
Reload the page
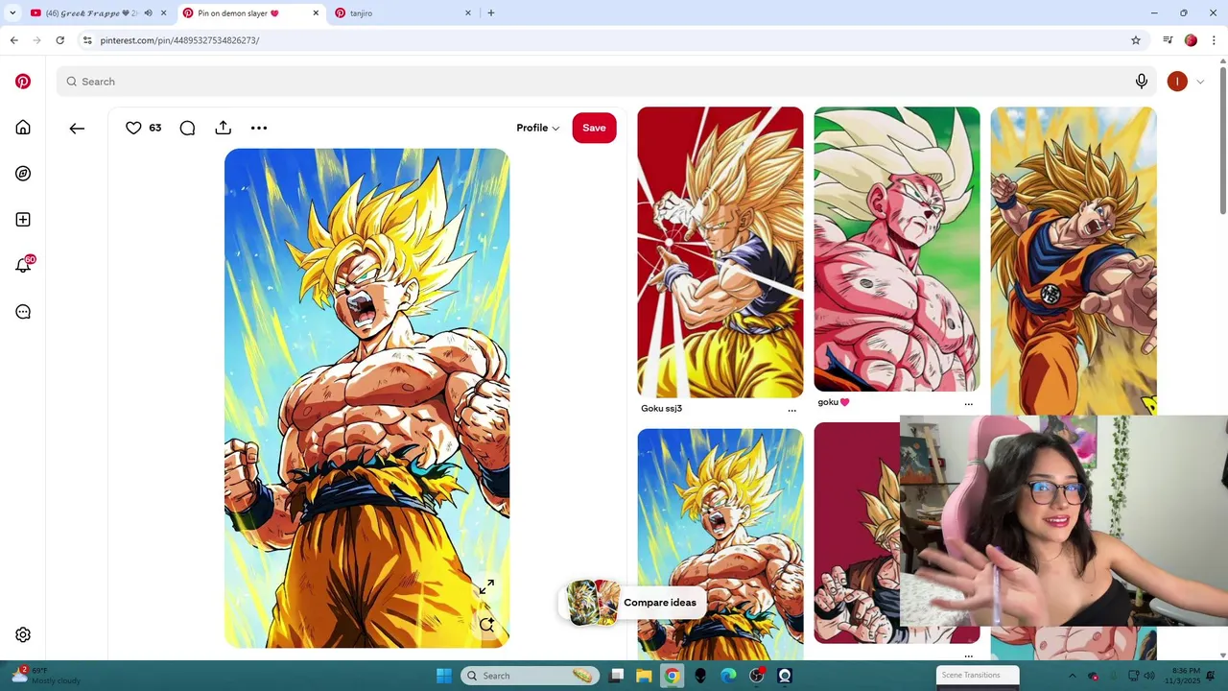coord(59,40)
